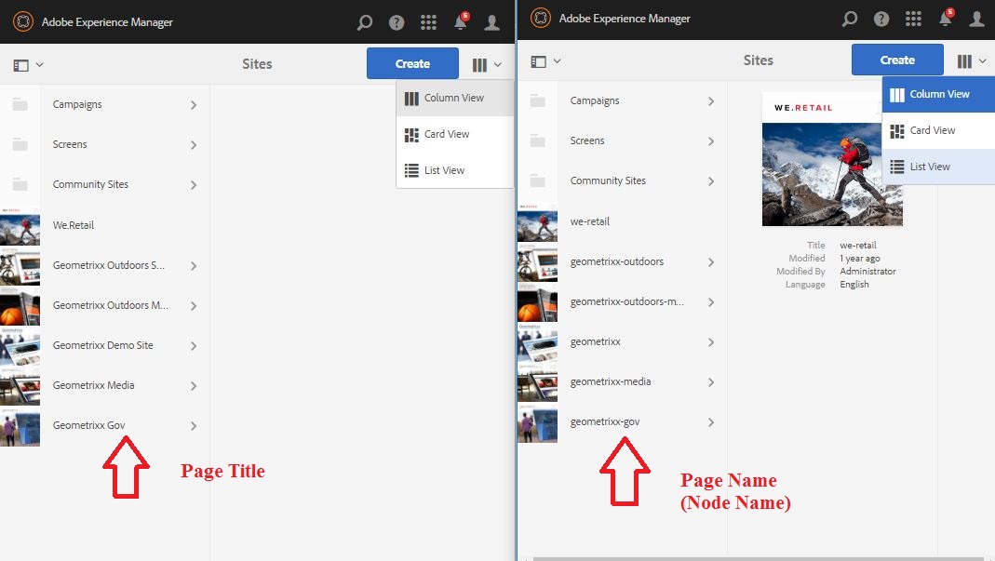Expand Geometrixx Outdoors S... chevron
This screenshot has height=561, width=995.
[x=194, y=265]
